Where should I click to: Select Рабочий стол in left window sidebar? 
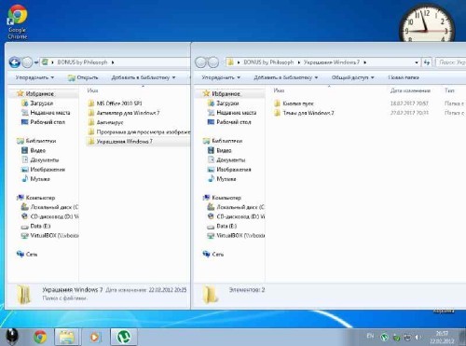(x=43, y=122)
